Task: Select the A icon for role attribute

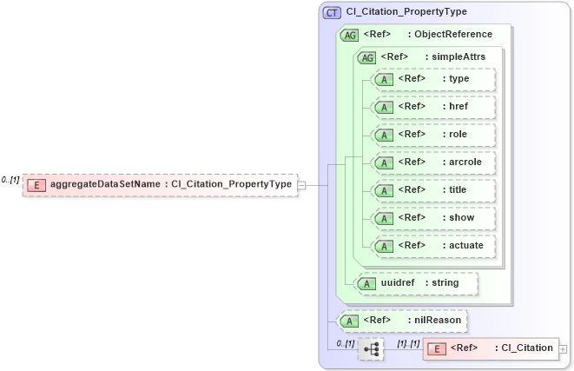Action: pos(384,136)
